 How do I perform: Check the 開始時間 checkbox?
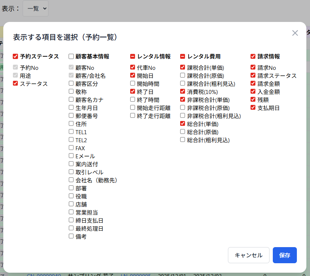tap(133, 83)
